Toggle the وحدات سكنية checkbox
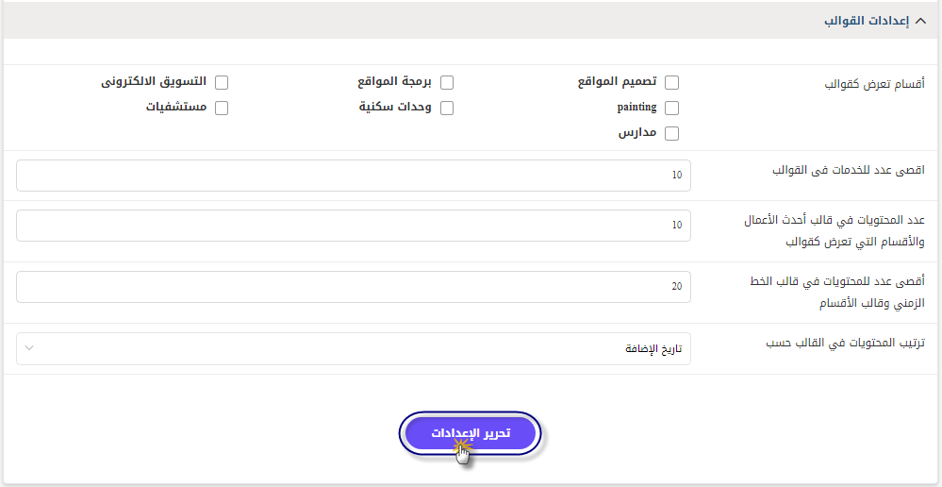Screen dimensions: 942x487 pos(446,109)
